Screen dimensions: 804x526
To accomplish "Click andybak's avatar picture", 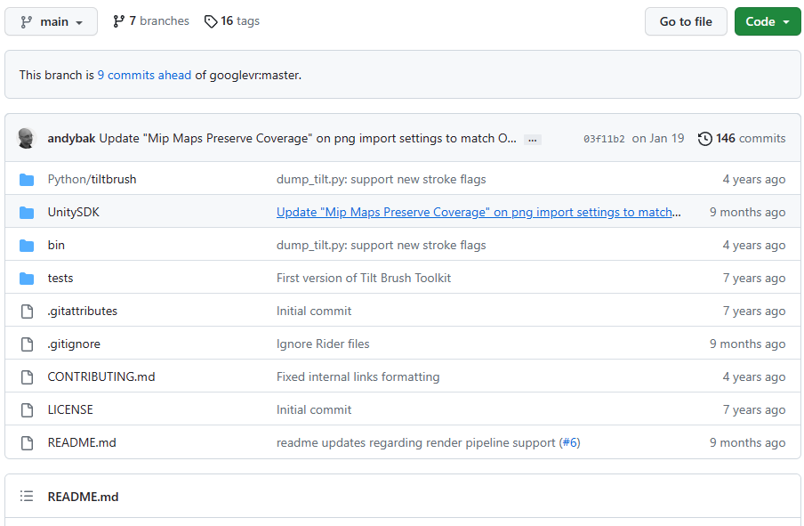I will coord(28,139).
